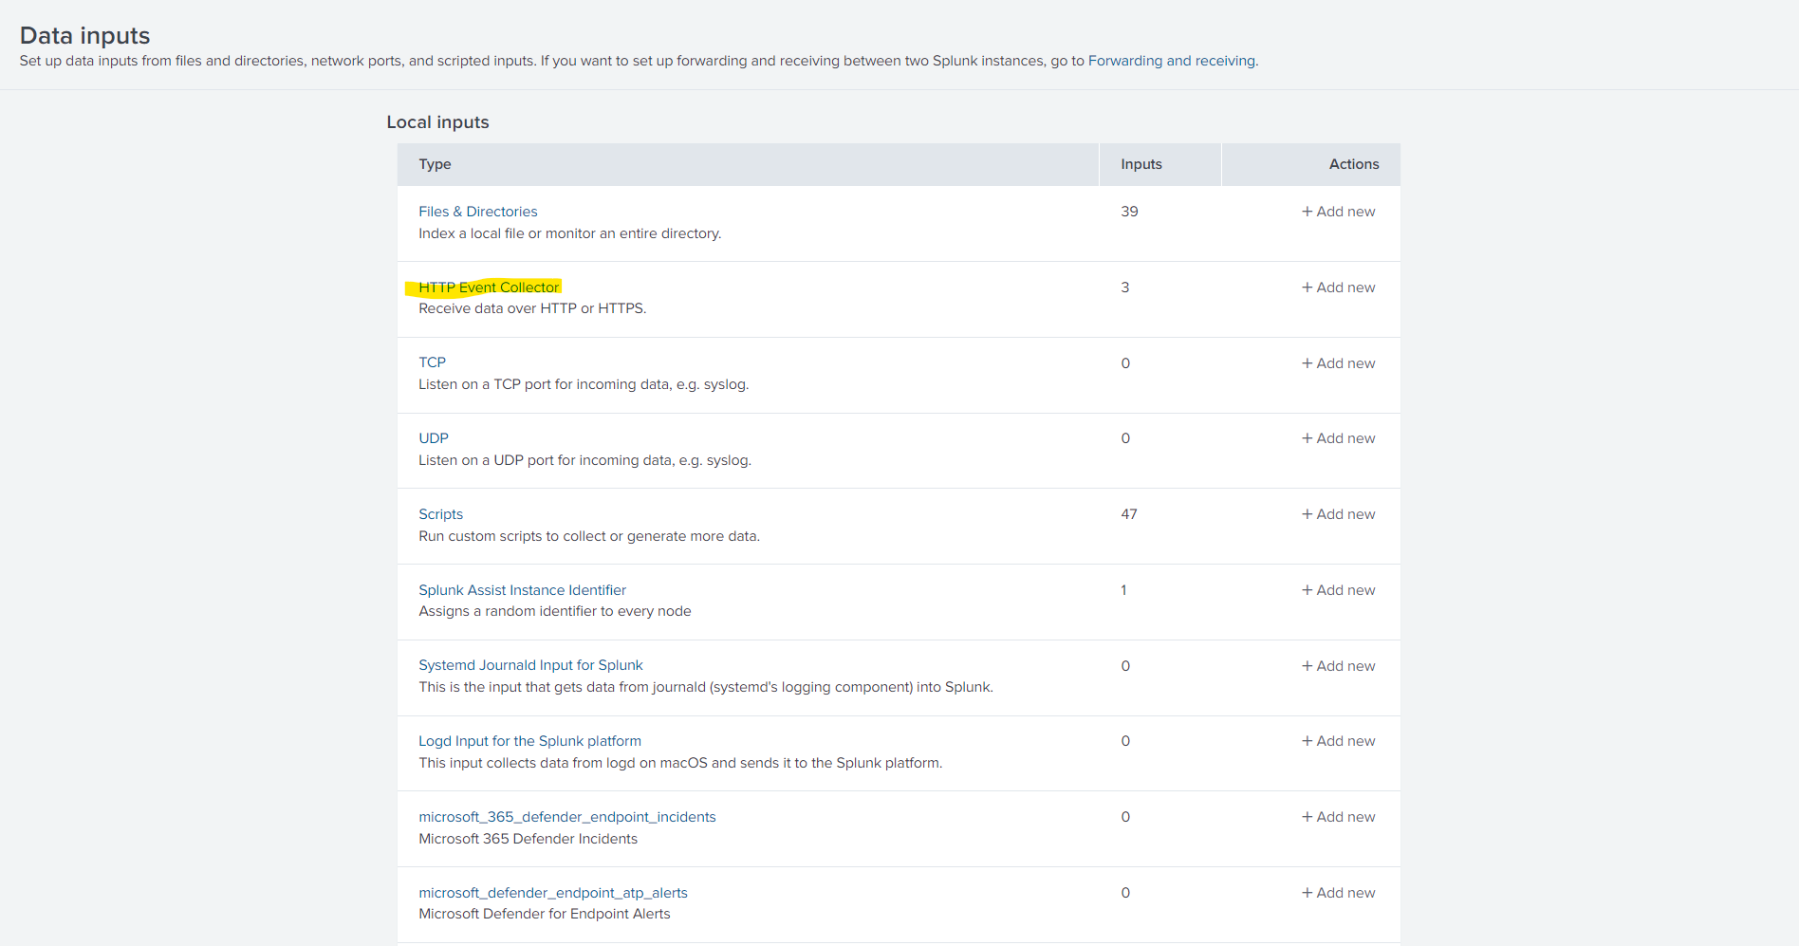Add new Systemd Journald input

pos(1338,666)
